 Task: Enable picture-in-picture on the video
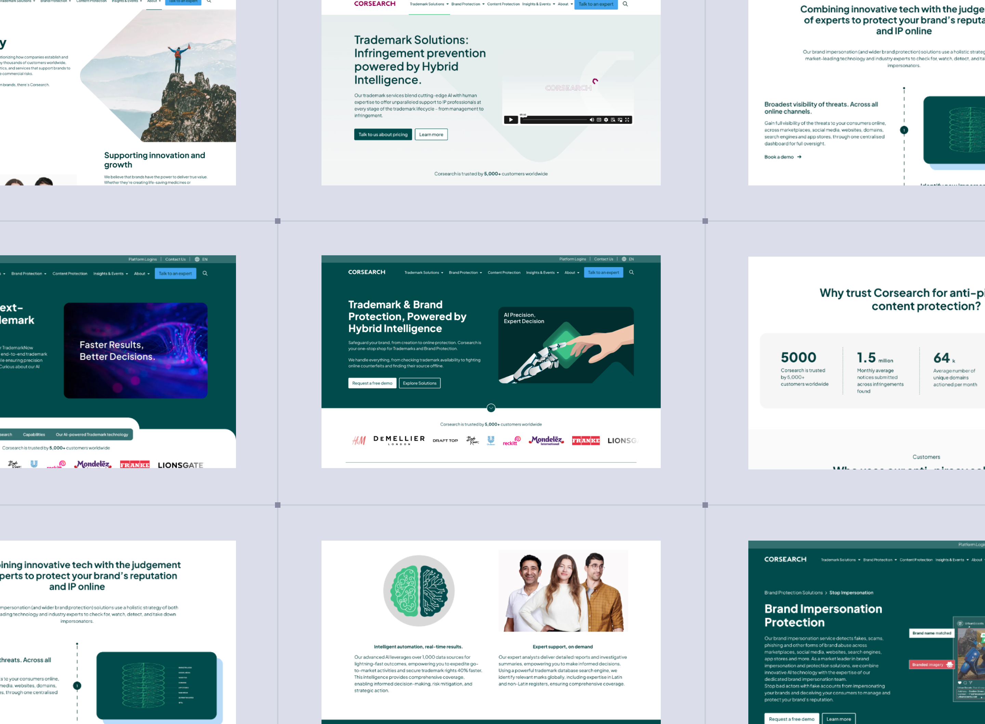click(x=620, y=120)
